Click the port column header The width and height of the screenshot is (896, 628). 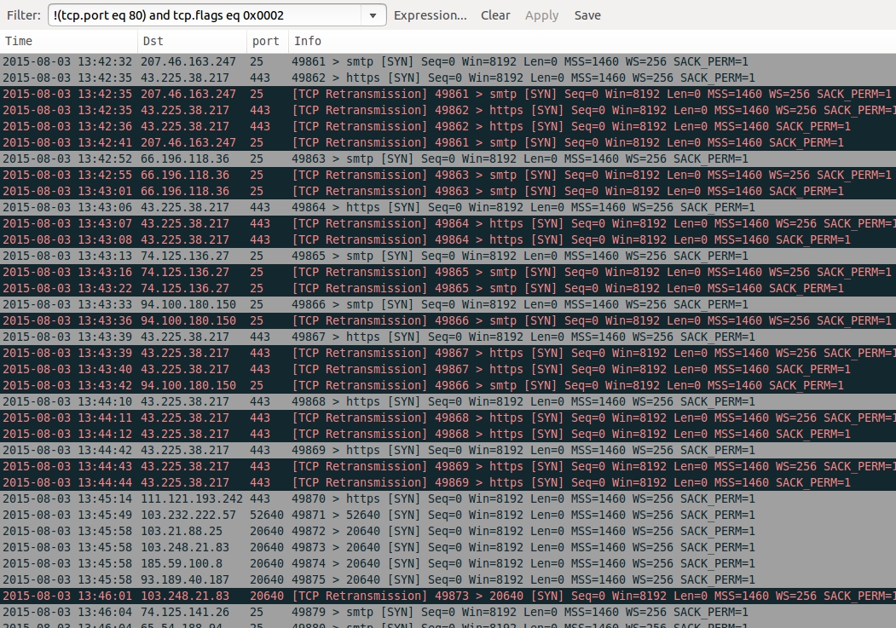266,41
